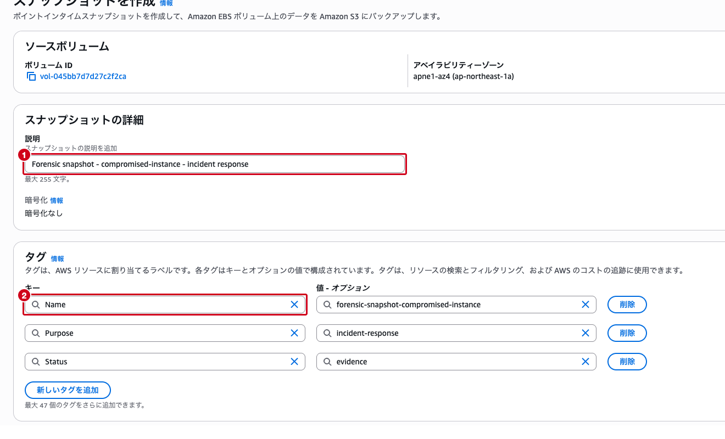The height and width of the screenshot is (439, 725).
Task: Edit the incident-response value field
Action: coord(456,333)
